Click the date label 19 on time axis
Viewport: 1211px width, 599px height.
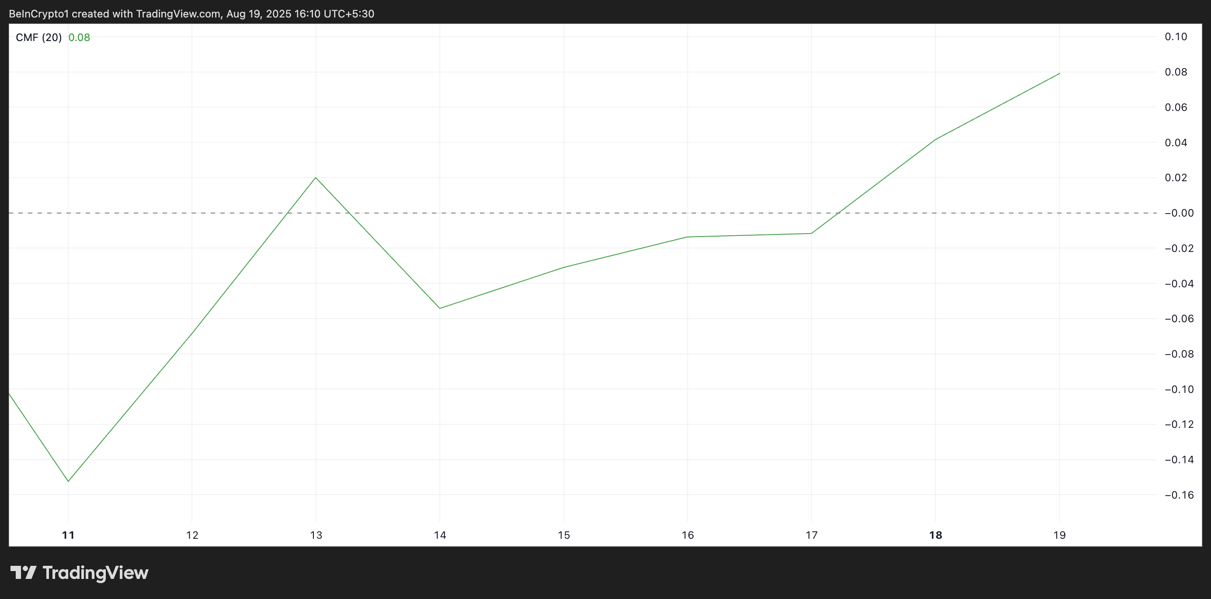[1059, 535]
